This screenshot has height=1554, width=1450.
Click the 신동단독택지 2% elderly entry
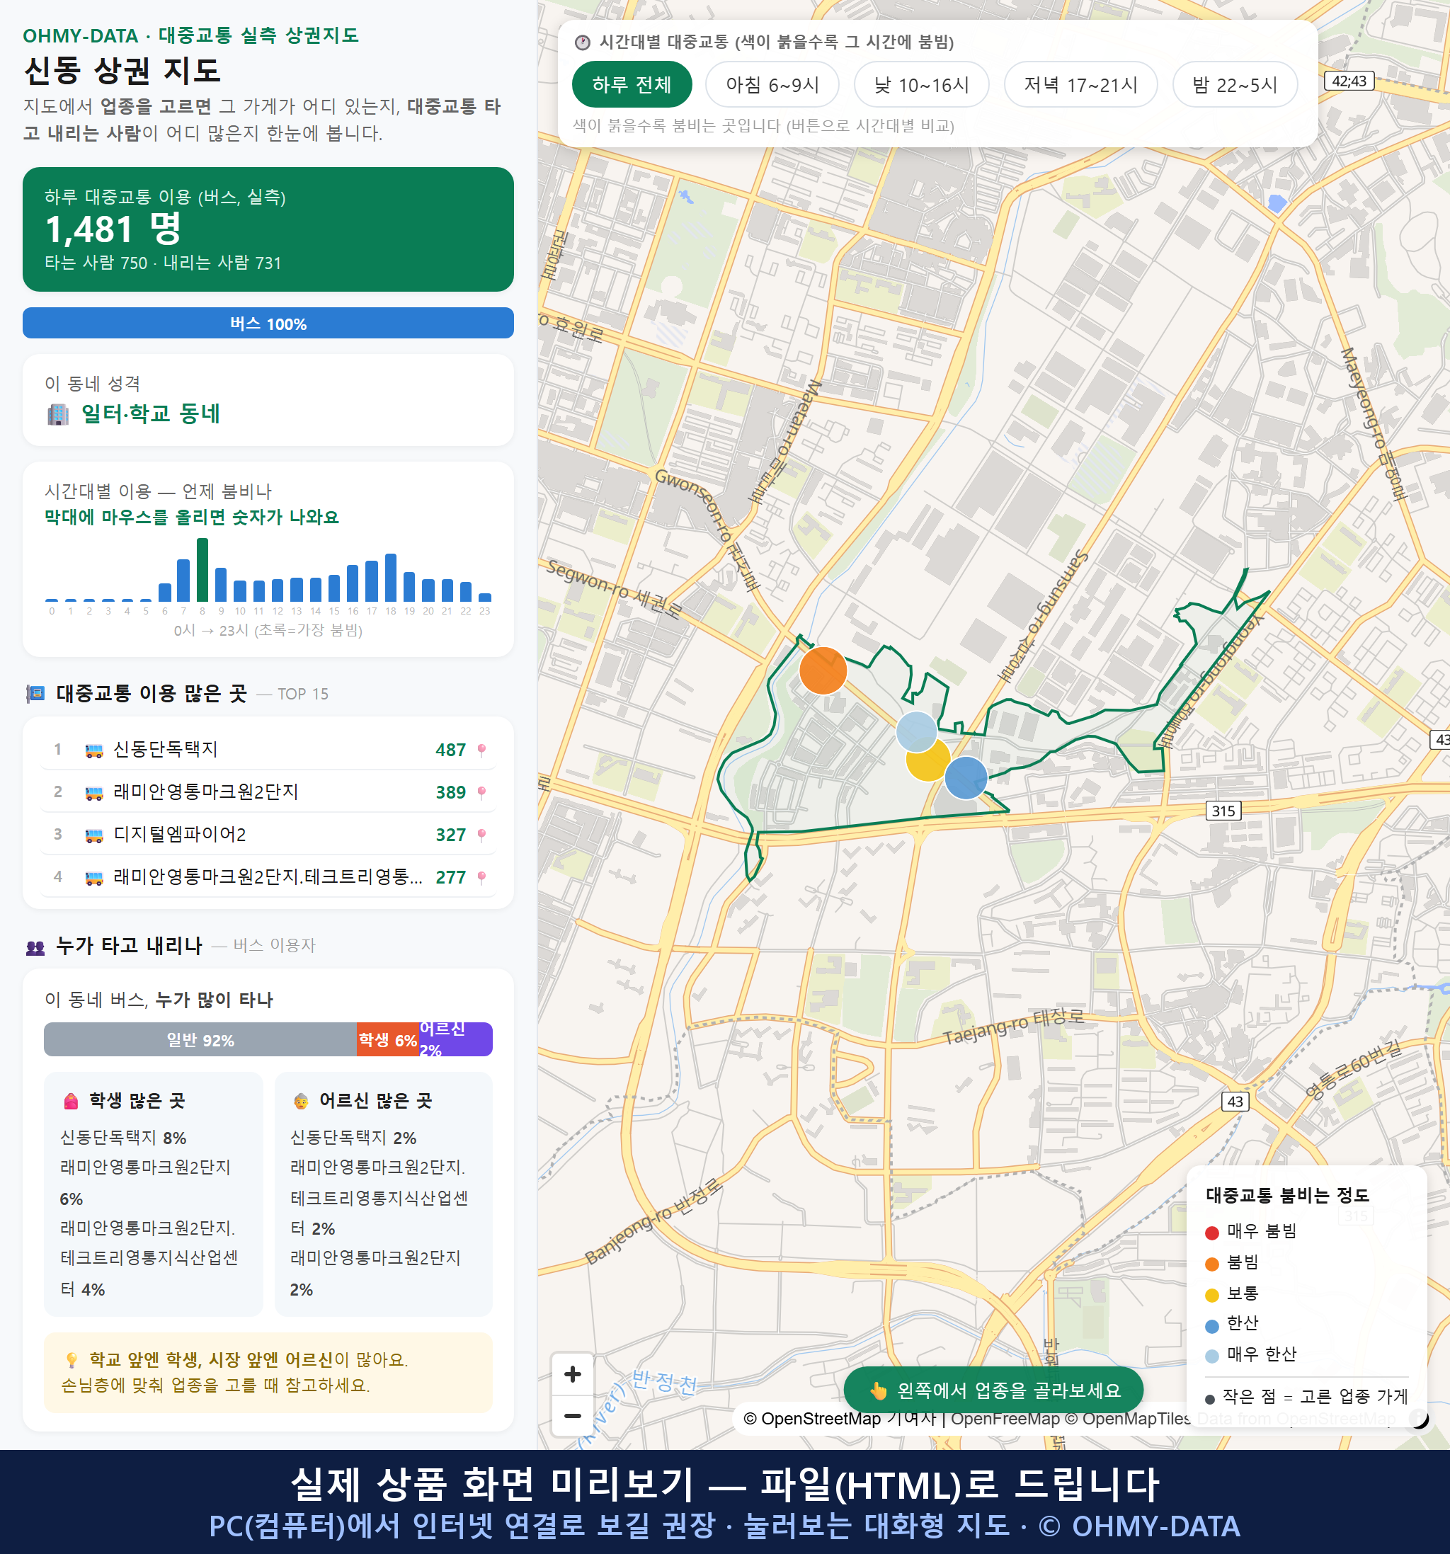point(353,1138)
